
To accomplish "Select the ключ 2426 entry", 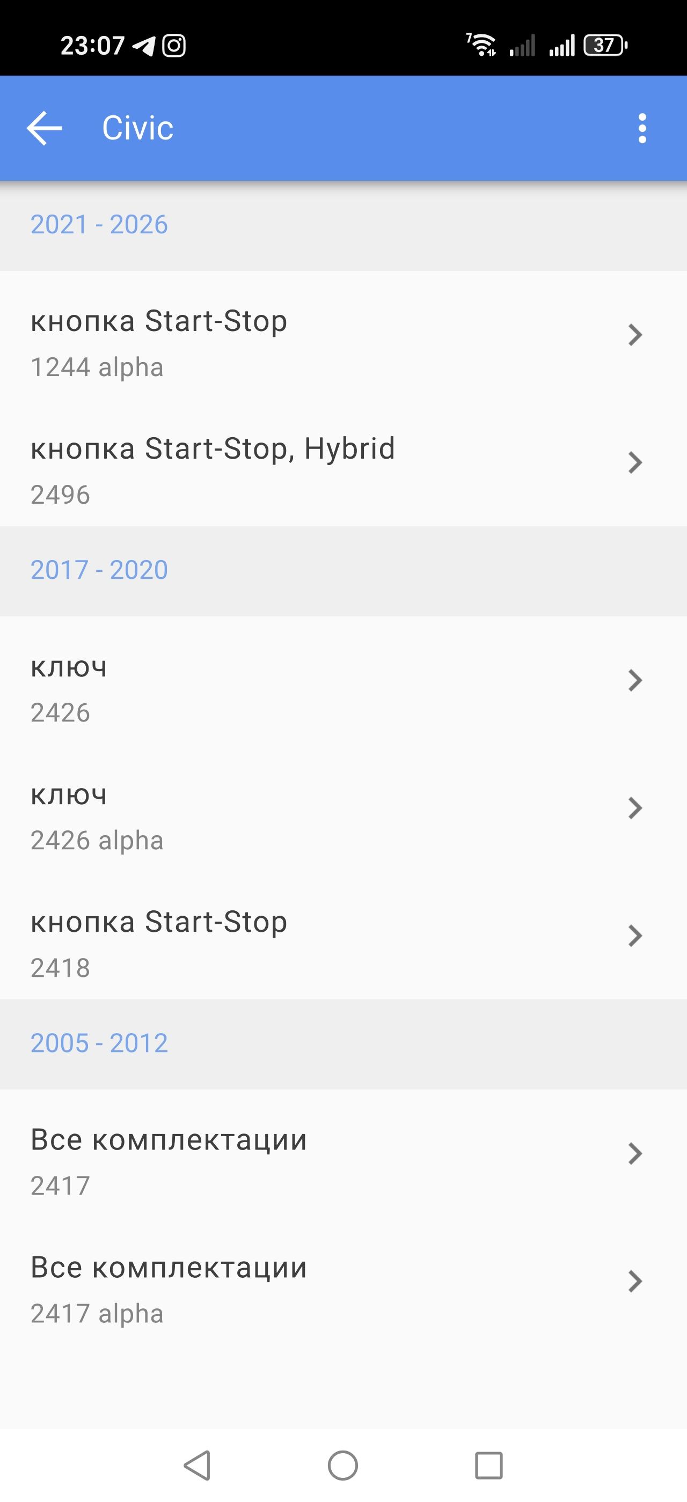I will pos(291,689).
